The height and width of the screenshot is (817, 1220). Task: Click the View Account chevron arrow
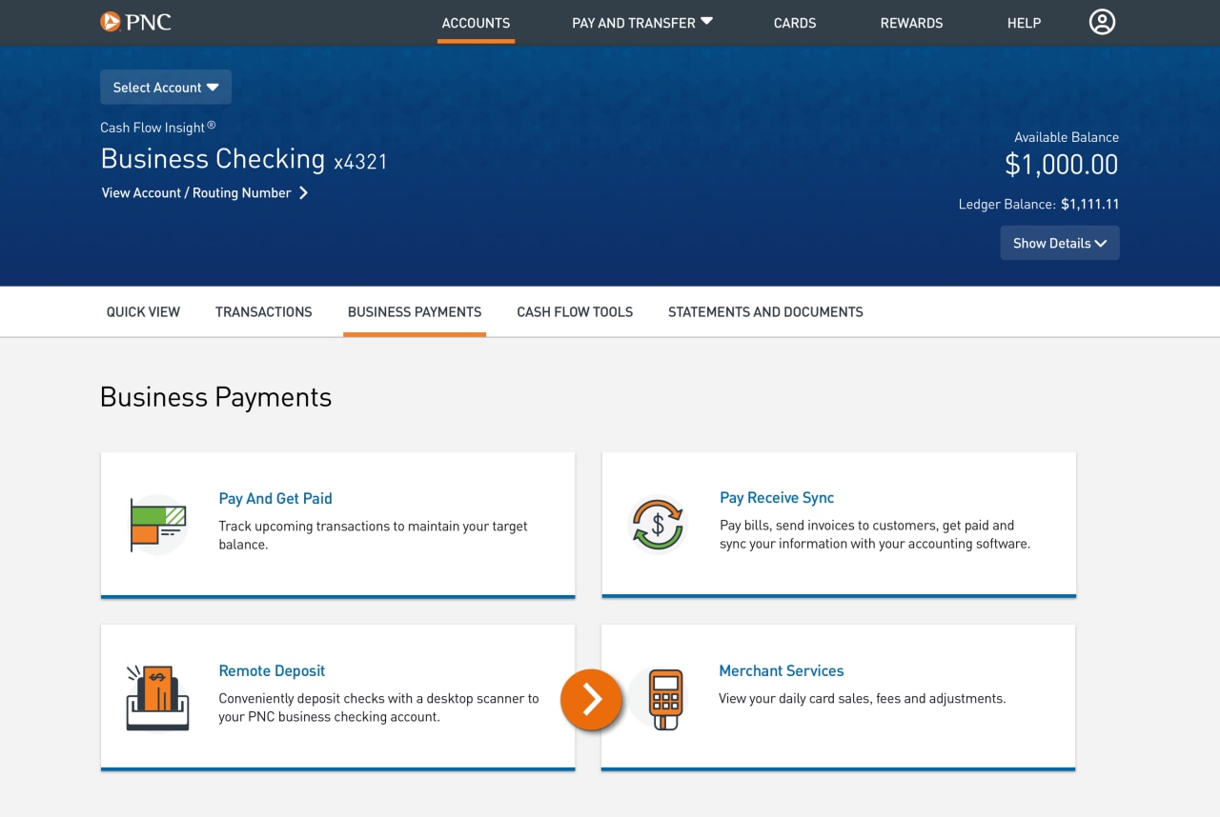[303, 191]
